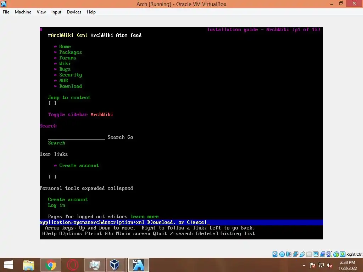Click the network adapters indicator icon
Screen dimensions: 363x272
click(x=295, y=254)
